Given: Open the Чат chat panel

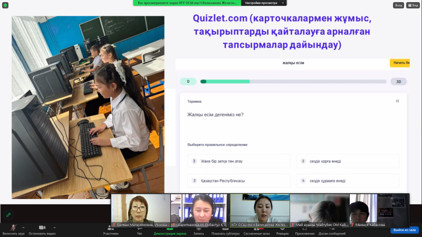Looking at the screenshot, I should pyautogui.click(x=140, y=228).
